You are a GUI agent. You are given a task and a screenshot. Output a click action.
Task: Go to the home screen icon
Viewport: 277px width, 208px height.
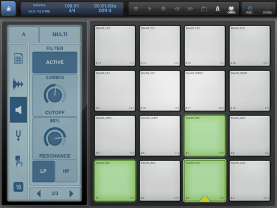point(9,9)
